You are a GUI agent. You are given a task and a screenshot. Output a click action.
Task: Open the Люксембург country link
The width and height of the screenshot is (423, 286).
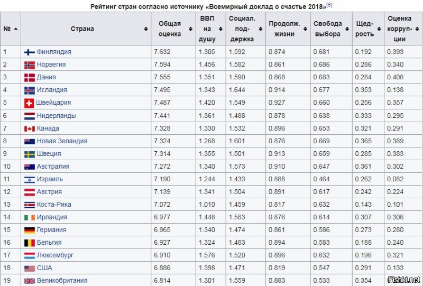coord(55,255)
